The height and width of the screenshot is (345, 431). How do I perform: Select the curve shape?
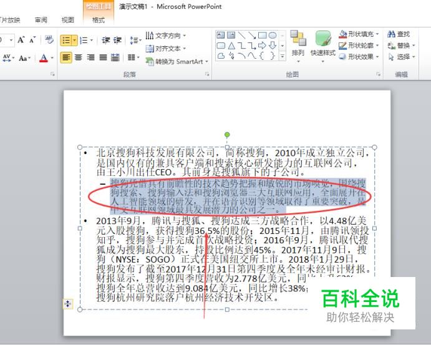[252, 56]
